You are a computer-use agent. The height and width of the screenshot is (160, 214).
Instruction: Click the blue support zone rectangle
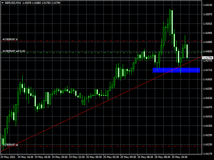(x=176, y=70)
